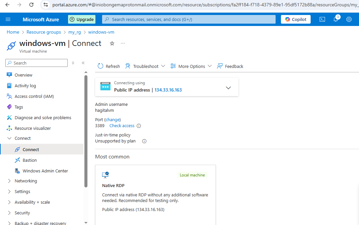Expand the Security group
Image resolution: width=359 pixels, height=225 pixels.
click(x=9, y=213)
